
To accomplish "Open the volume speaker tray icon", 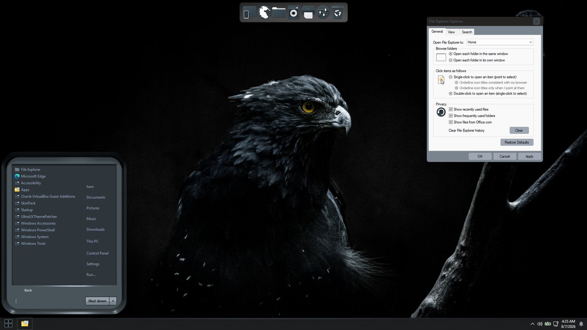I will point(540,324).
